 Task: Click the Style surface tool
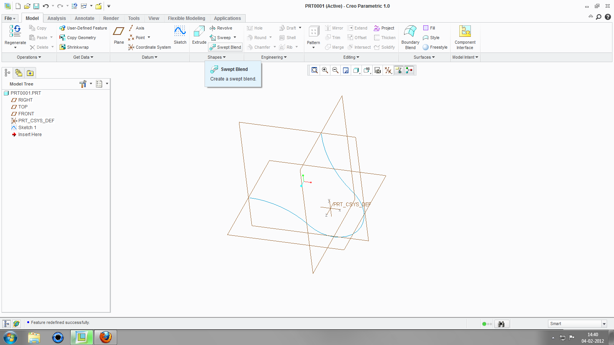tap(431, 38)
